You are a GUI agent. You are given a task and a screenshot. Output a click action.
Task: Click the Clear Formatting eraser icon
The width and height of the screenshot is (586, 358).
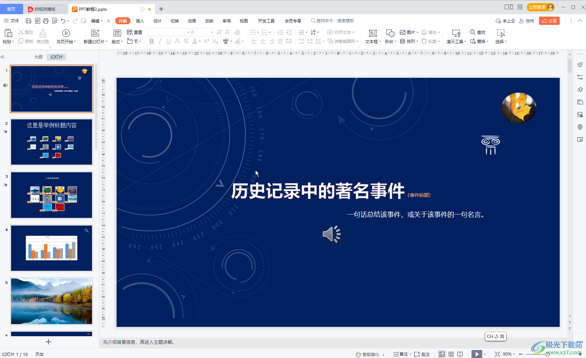point(237,32)
